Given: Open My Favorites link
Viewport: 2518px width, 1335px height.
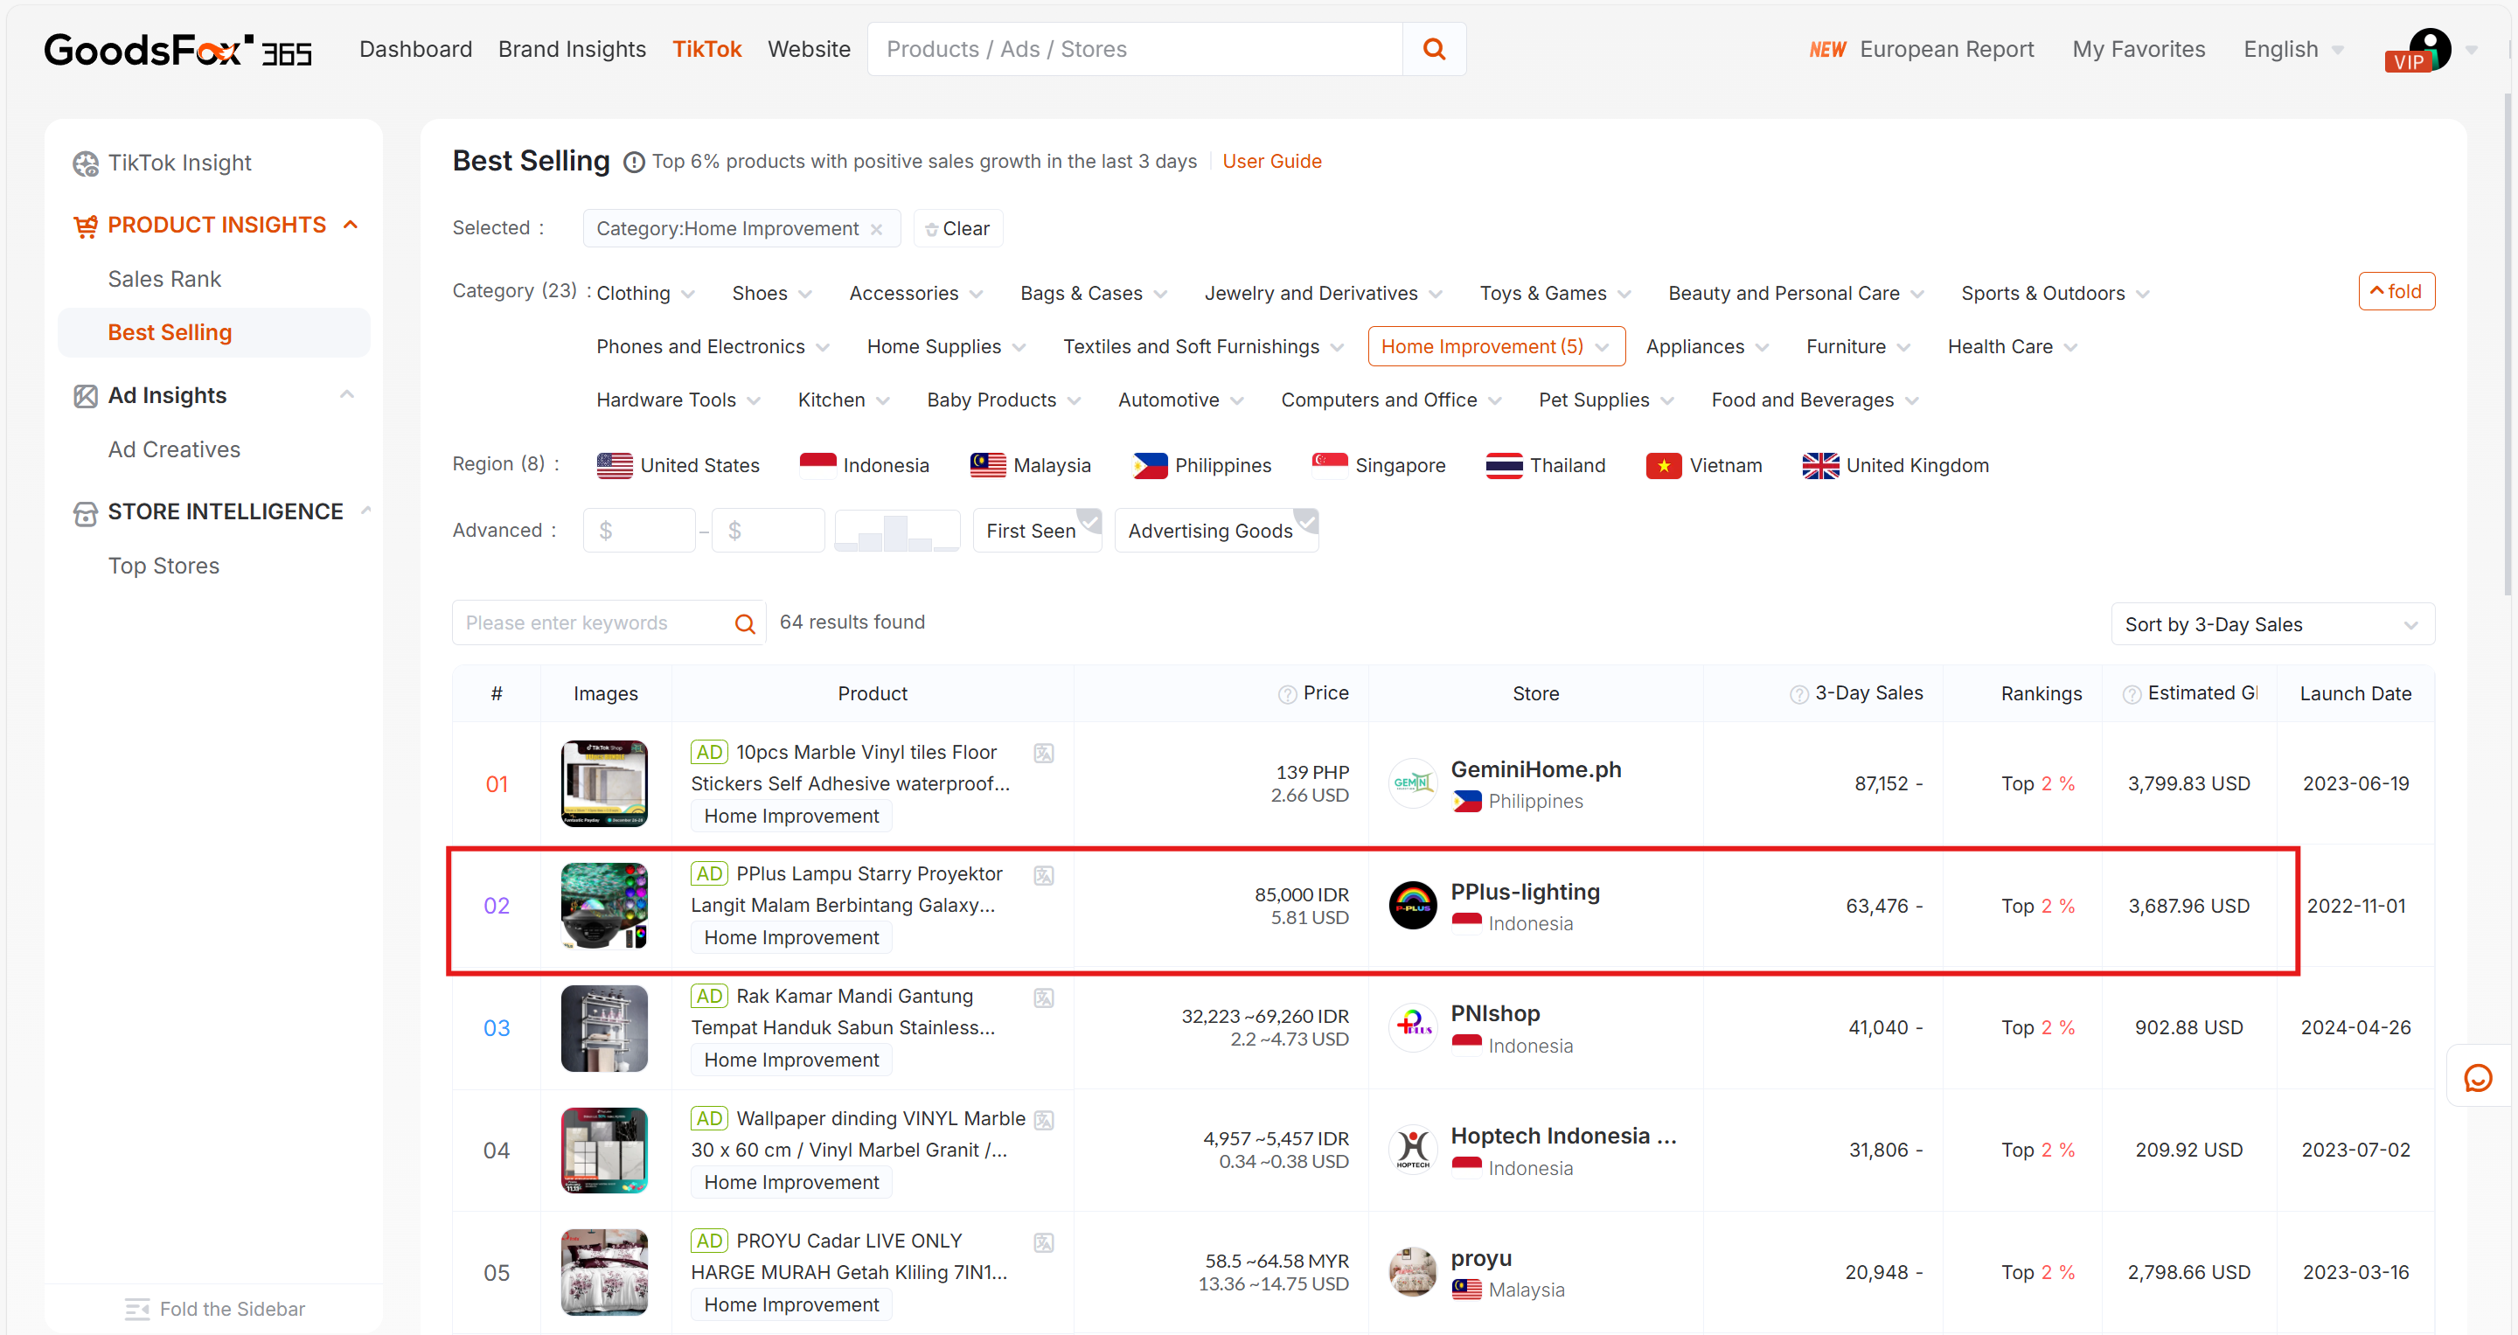Looking at the screenshot, I should point(2138,50).
